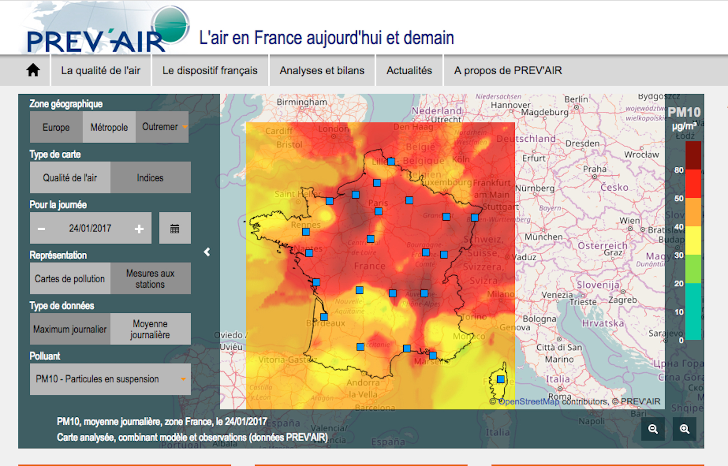Increase the date with plus button
Viewport: 728px width, 466px height.
139,229
